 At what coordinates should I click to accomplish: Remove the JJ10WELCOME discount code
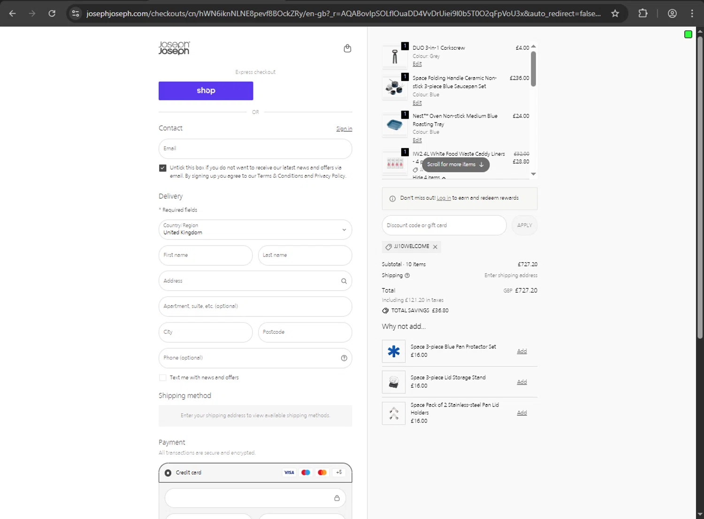[x=435, y=247]
